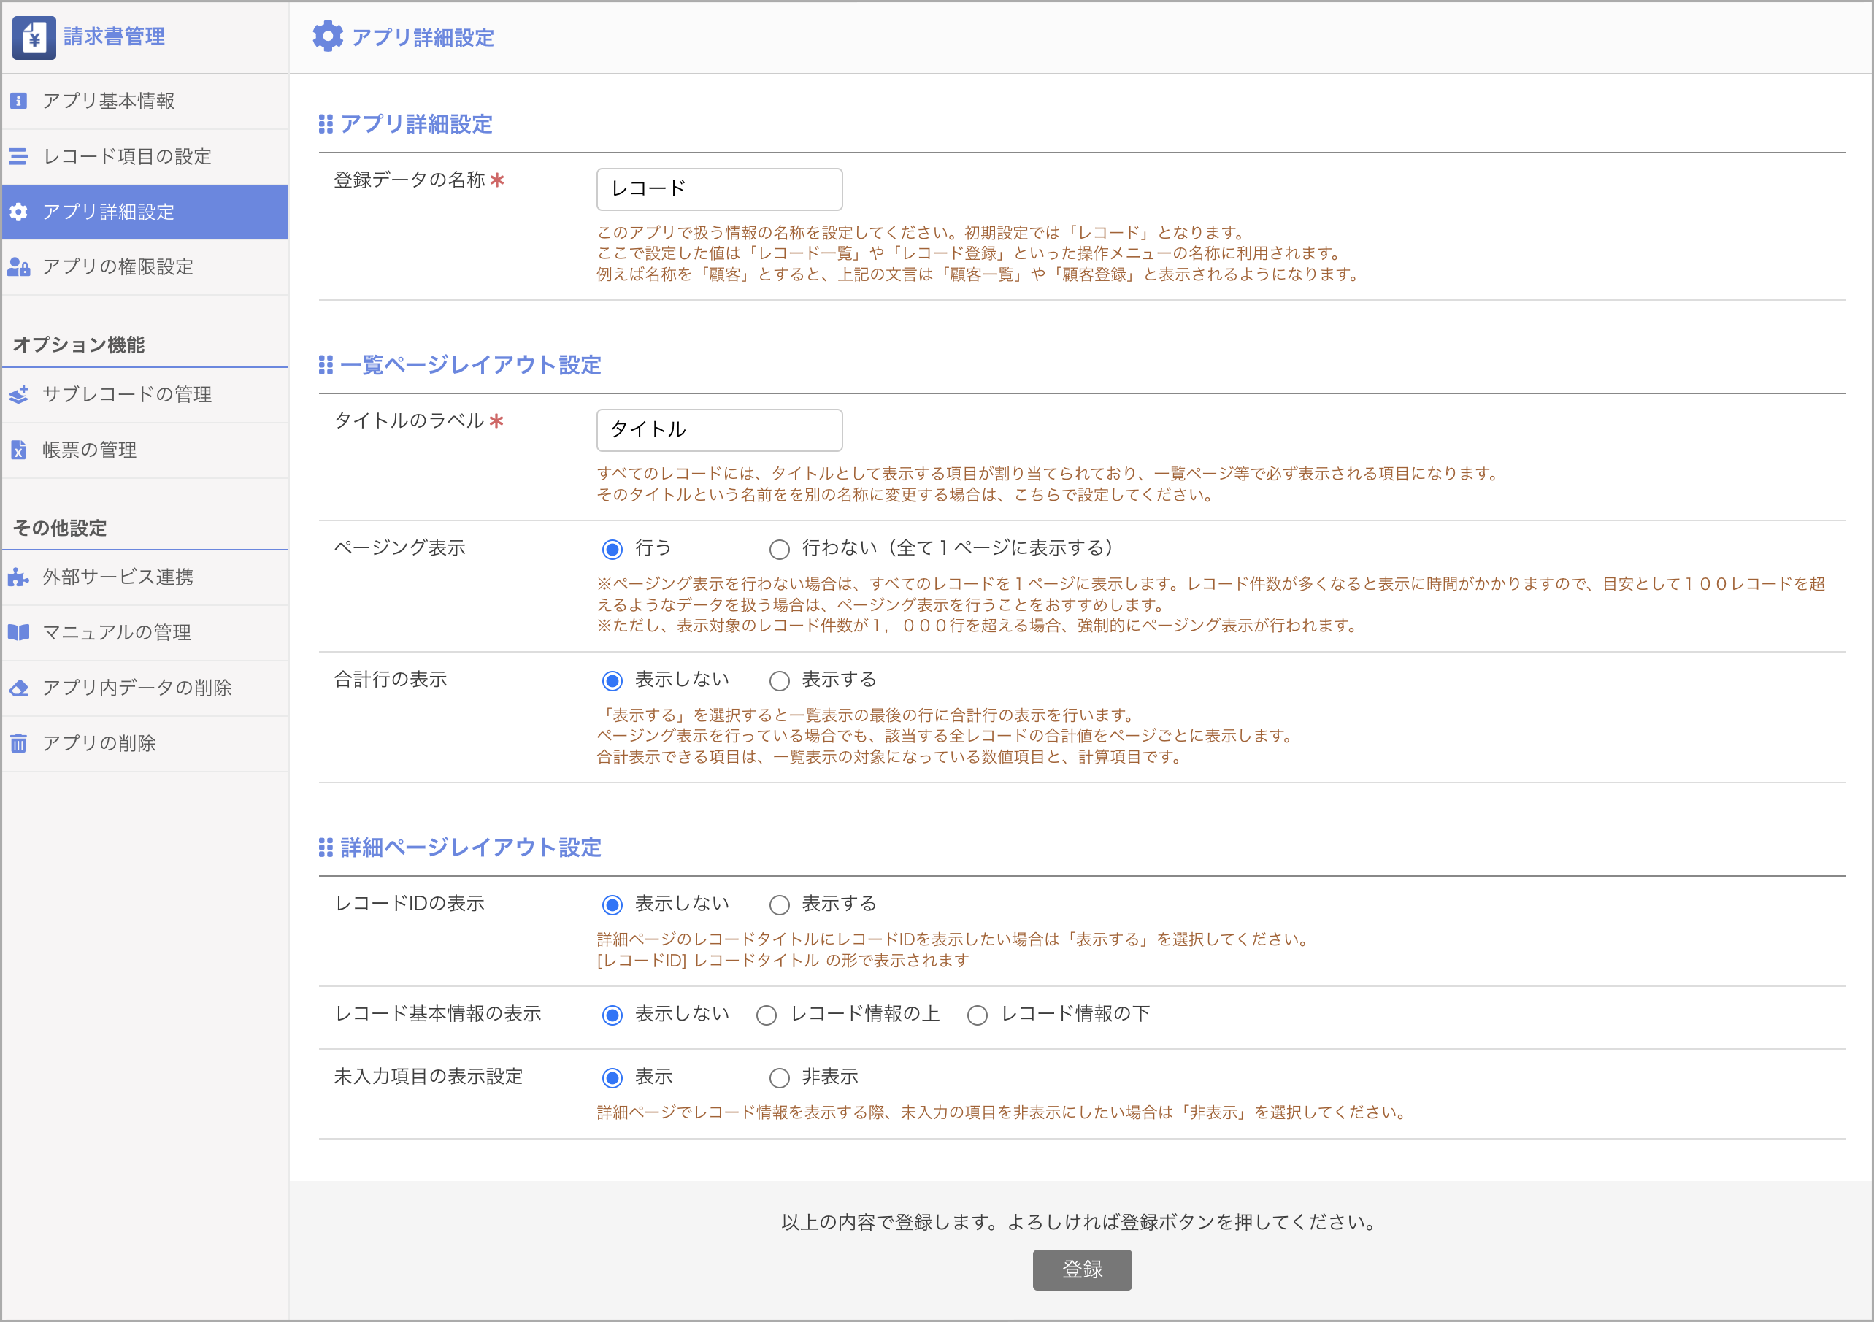
Task: Click the layers icon beside サブレコードの管理
Action: point(19,395)
